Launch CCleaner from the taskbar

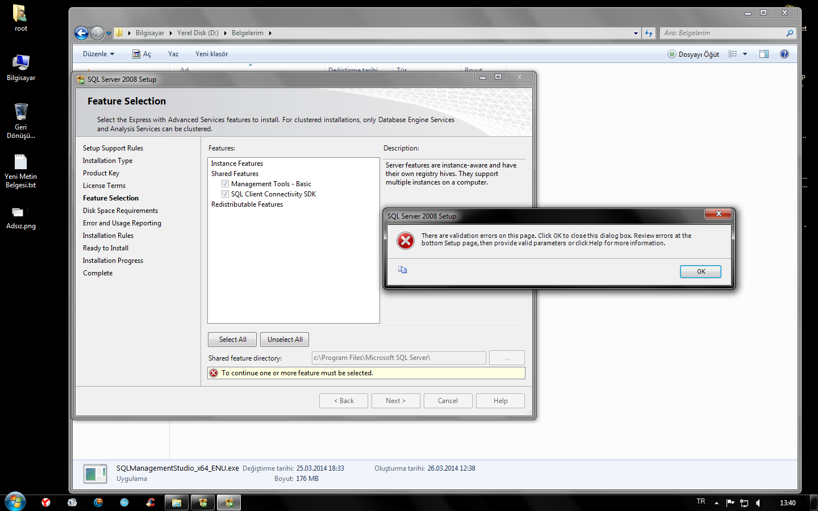point(151,502)
